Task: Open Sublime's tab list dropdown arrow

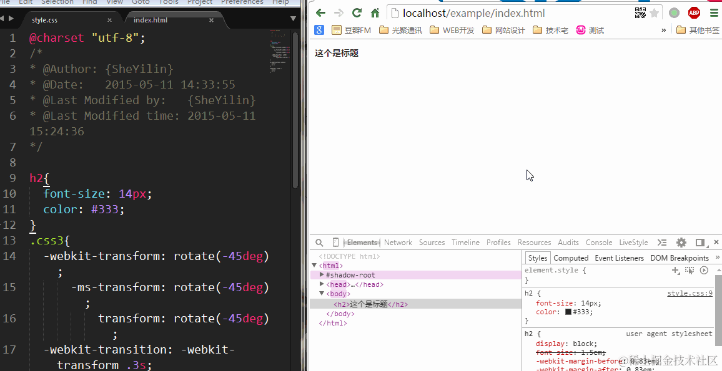Action: [x=294, y=19]
